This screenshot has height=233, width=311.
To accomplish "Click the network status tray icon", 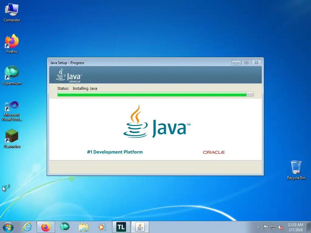I will pyautogui.click(x=273, y=227).
